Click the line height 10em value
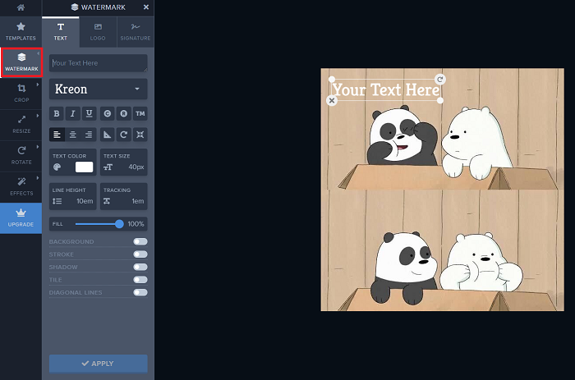Screen dimensions: 575x380 [85, 201]
